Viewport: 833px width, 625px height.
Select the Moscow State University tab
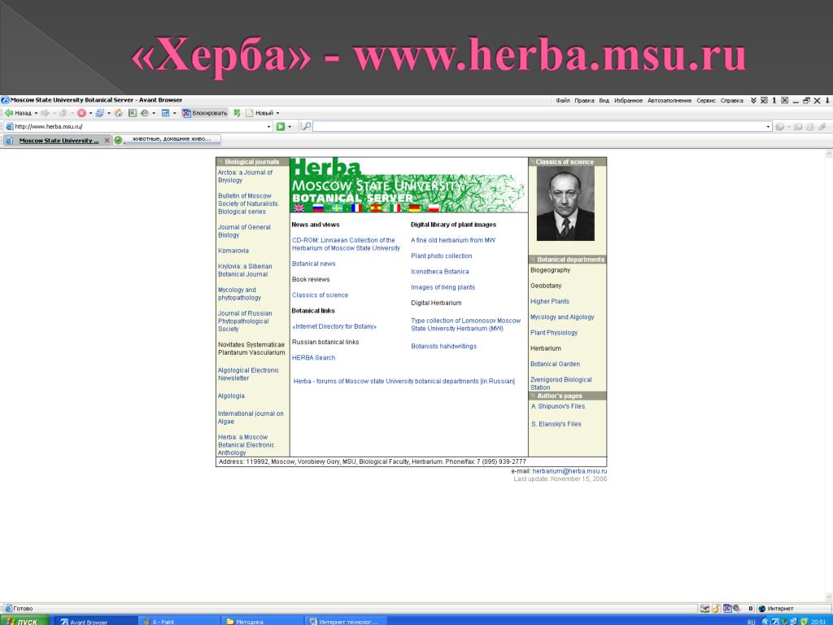[59, 141]
